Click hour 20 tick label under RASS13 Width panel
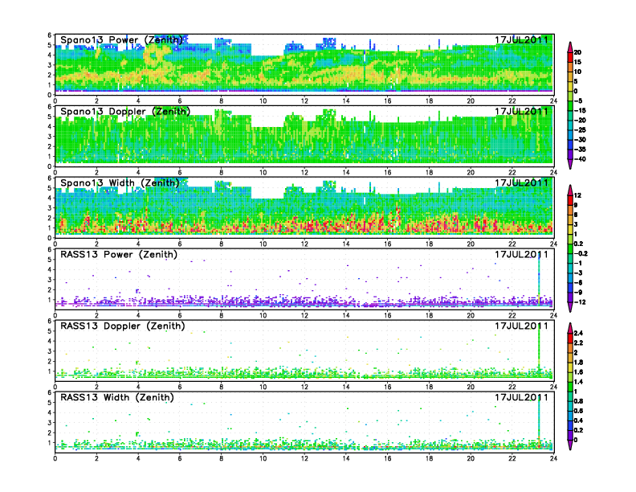Screen dimensions: 636x492 point(471,458)
